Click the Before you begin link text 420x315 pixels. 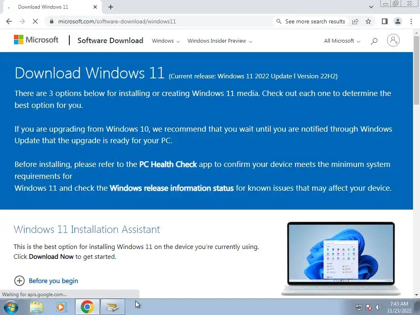pos(53,281)
